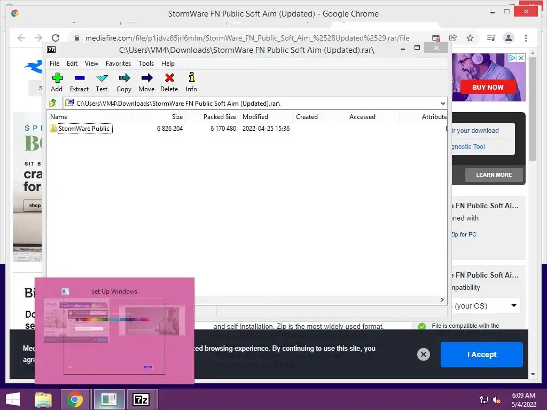Viewport: 547px width, 410px height.
Task: Click the Set Up Windows taskbar app
Action: [109, 399]
